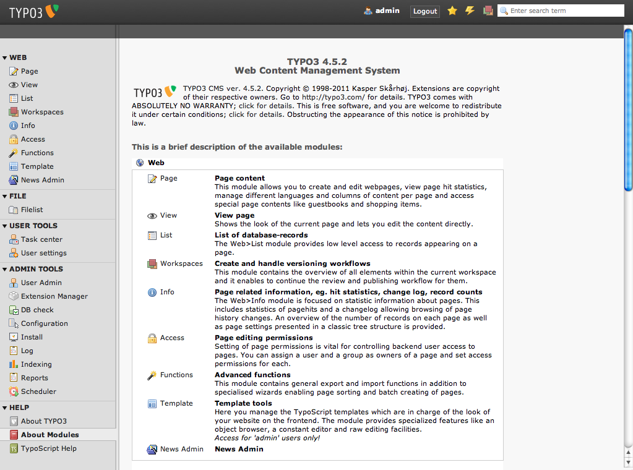633x470 pixels.
Task: Open the View link in module description
Action: pyautogui.click(x=168, y=215)
